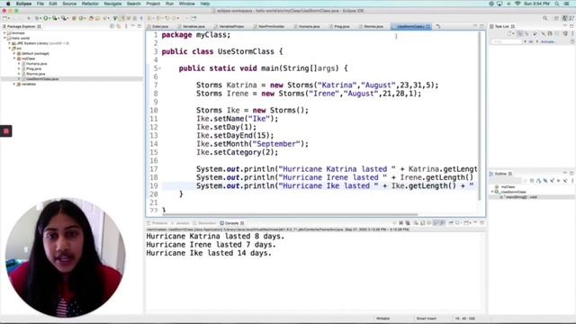
Task: Click the Apple menu logo
Action: point(8,4)
